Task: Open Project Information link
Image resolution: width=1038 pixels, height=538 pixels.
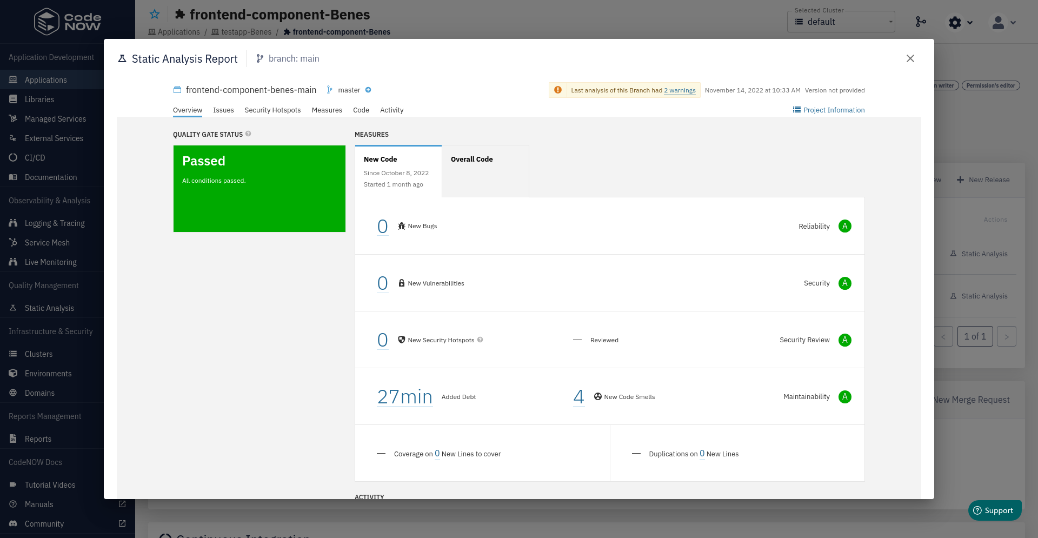Action: click(829, 110)
